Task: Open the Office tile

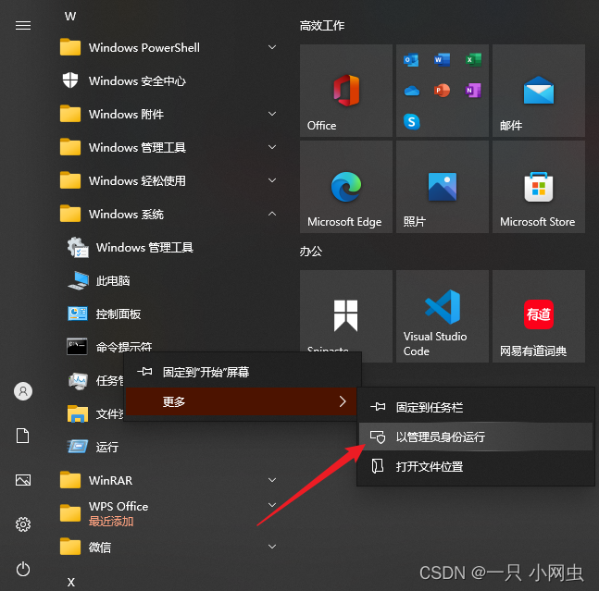Action: [346, 91]
